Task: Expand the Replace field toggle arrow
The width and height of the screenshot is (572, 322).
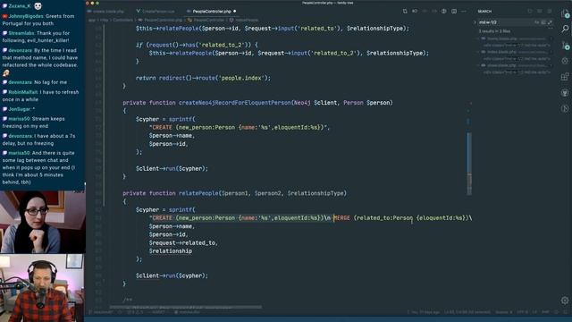Action: pos(475,22)
